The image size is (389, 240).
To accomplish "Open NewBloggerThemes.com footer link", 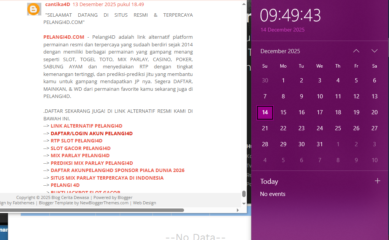I will point(104,203).
